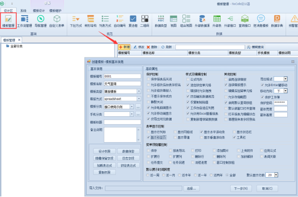Open 手机分类 dropdown arrow
Image resolution: width=298 pixels, height=197 pixels.
(132, 114)
